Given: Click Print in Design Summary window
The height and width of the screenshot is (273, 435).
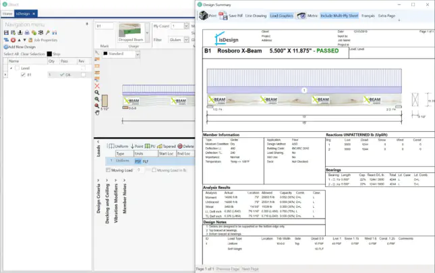Looking at the screenshot, I should point(208,15).
